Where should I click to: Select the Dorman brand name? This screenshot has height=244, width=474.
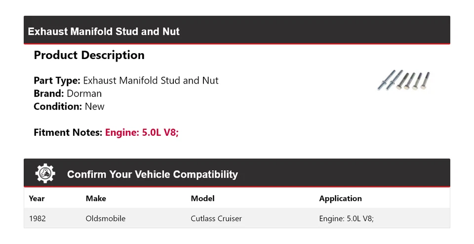84,93
